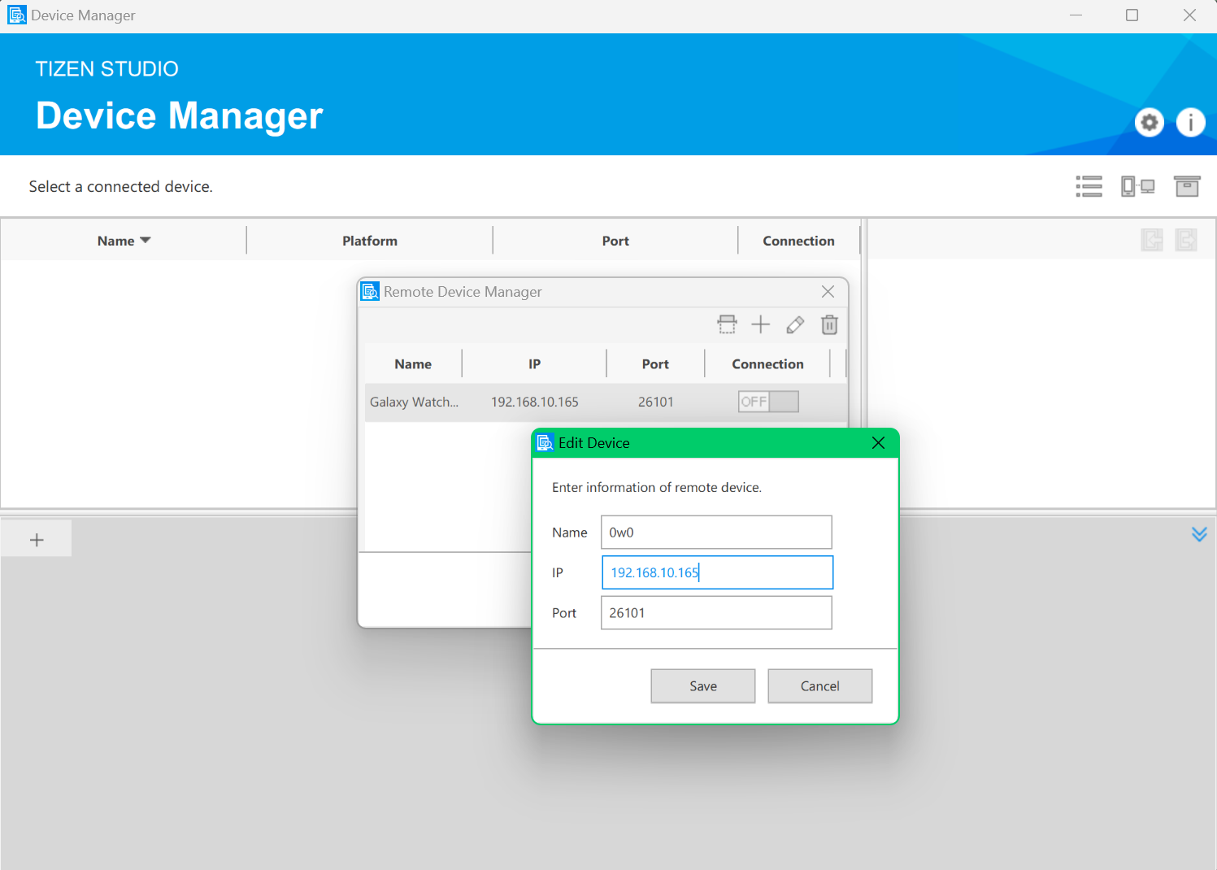Add a new tab with plus button
1217x870 pixels.
click(37, 540)
